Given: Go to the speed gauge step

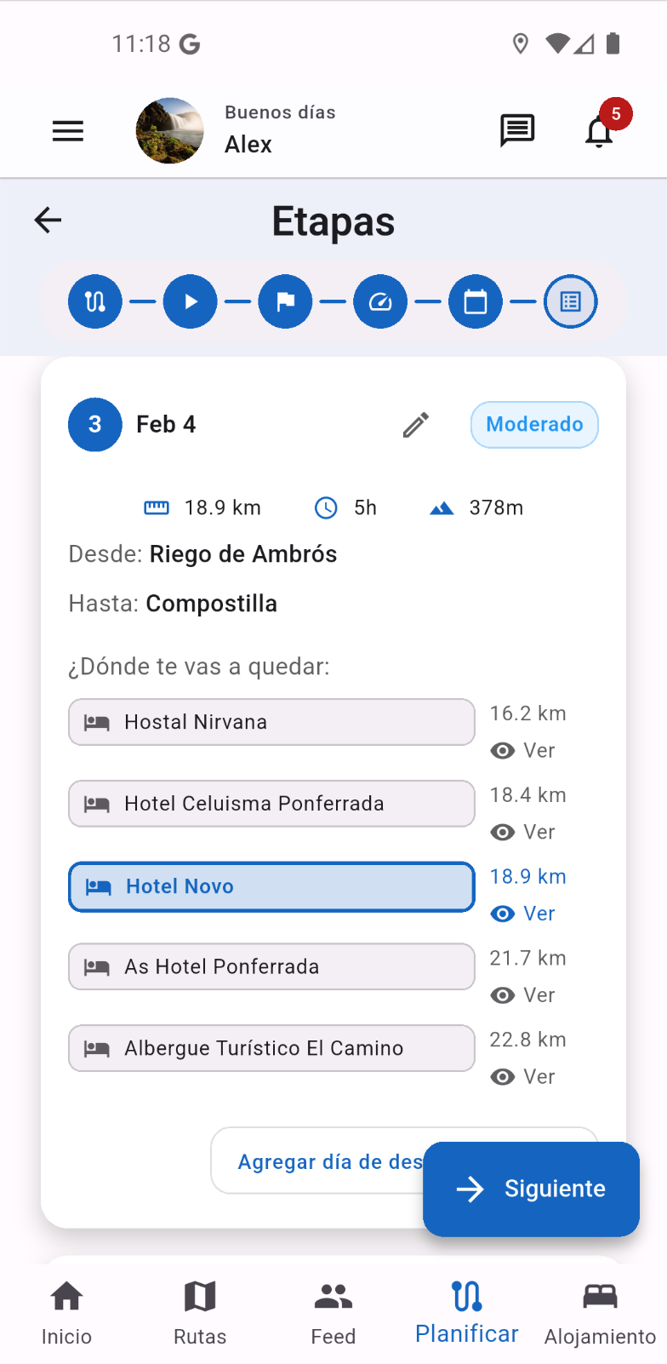Looking at the screenshot, I should point(380,301).
